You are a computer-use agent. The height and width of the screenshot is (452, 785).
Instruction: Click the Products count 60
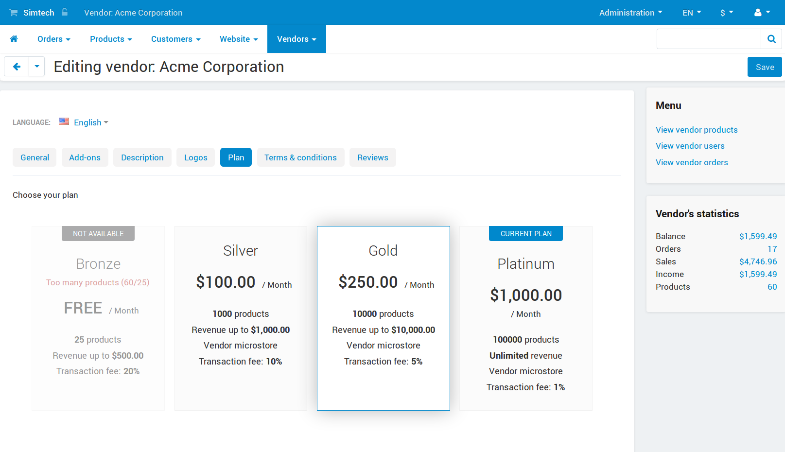click(x=772, y=287)
